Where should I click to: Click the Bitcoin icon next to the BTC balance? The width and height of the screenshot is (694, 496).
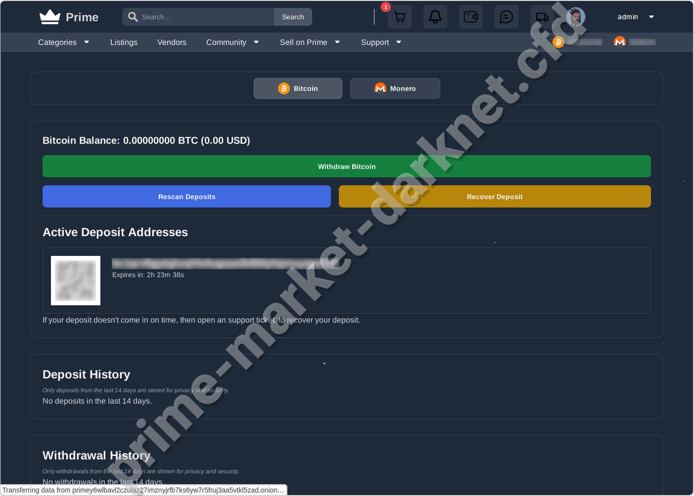pos(558,42)
